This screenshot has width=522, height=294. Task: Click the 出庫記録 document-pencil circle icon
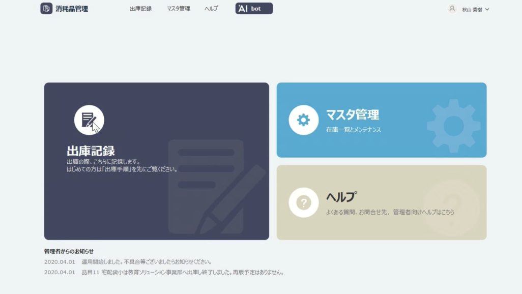(89, 120)
